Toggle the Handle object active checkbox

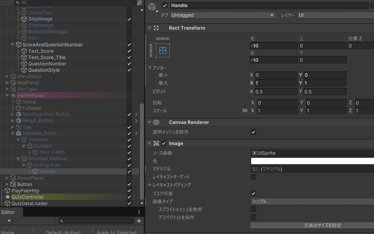(165, 6)
